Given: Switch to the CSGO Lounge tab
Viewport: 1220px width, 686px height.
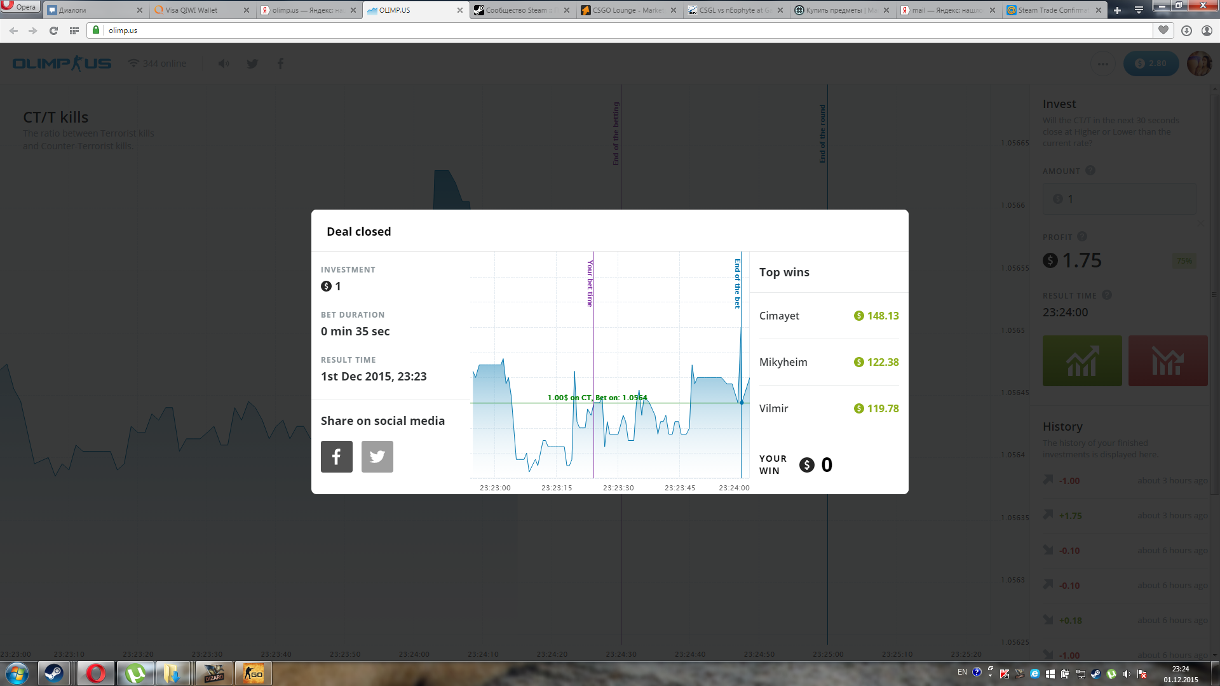Looking at the screenshot, I should coord(629,10).
